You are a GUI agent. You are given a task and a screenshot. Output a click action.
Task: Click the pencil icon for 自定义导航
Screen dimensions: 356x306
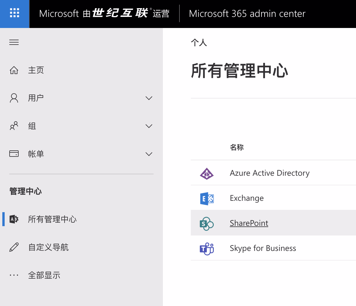click(x=14, y=247)
